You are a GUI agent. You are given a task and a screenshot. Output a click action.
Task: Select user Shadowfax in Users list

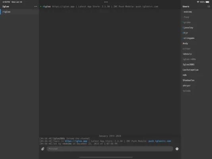(x=189, y=80)
